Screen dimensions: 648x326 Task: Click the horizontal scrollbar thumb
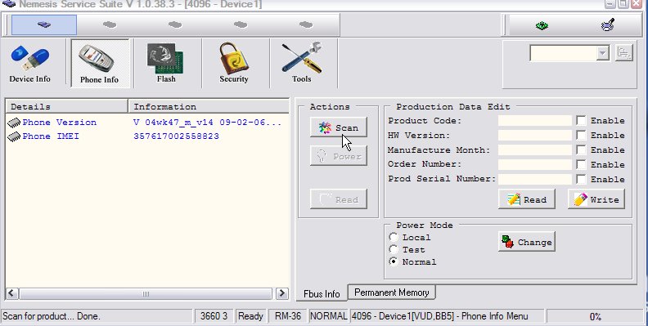146,294
